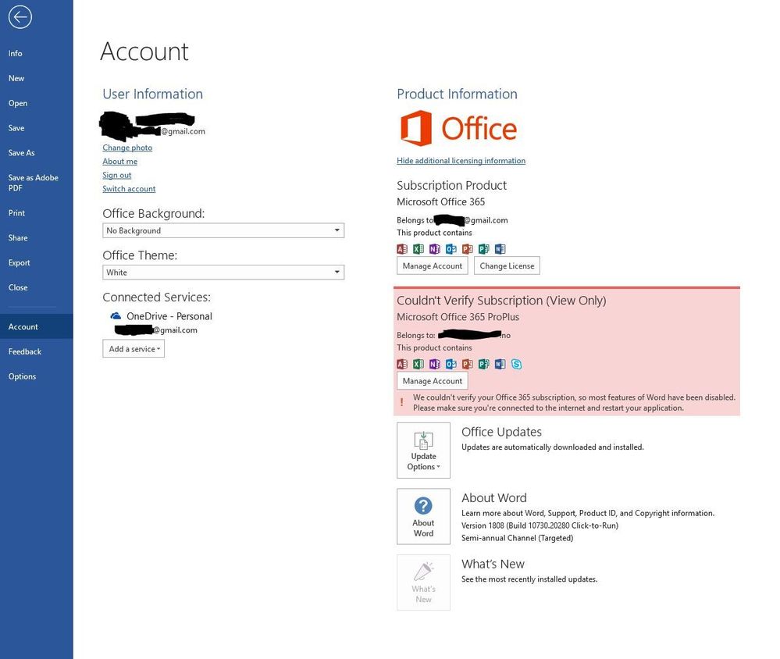Open the Office Theme dropdown
Screen dimensions: 780x659
point(223,272)
